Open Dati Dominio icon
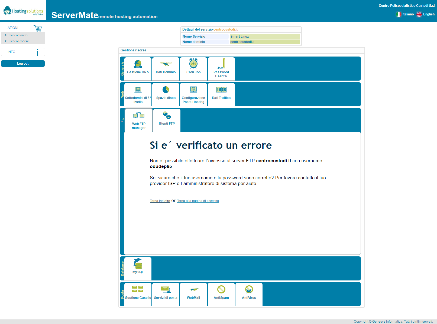437x324 pixels. (x=166, y=64)
